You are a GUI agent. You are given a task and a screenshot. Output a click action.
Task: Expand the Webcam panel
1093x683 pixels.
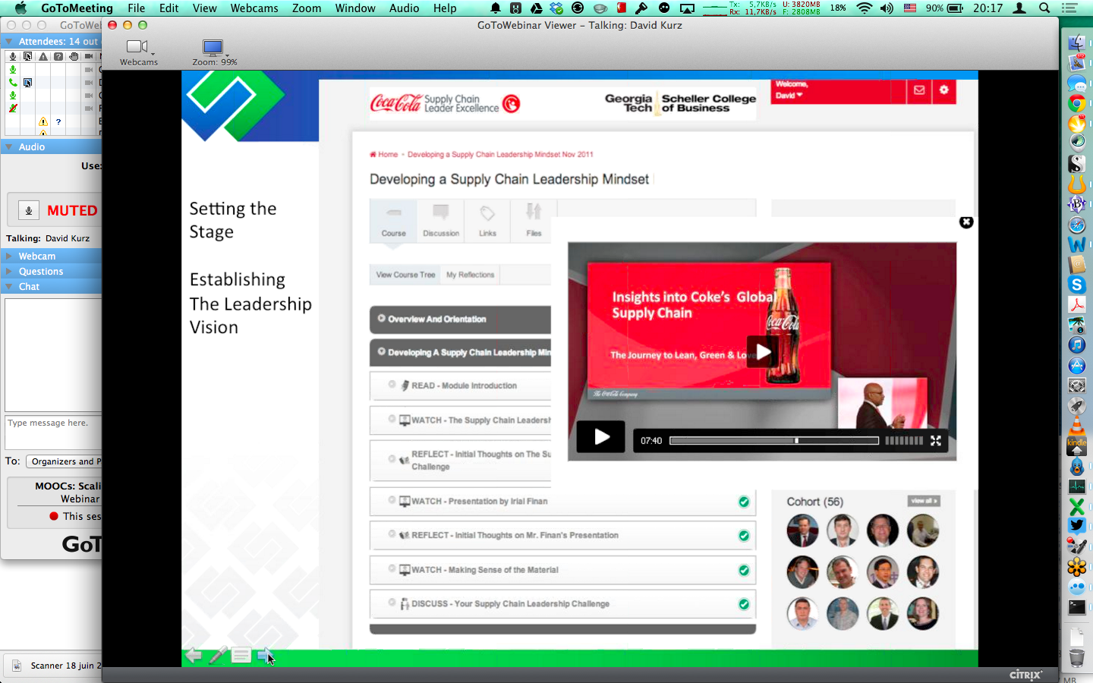point(9,256)
